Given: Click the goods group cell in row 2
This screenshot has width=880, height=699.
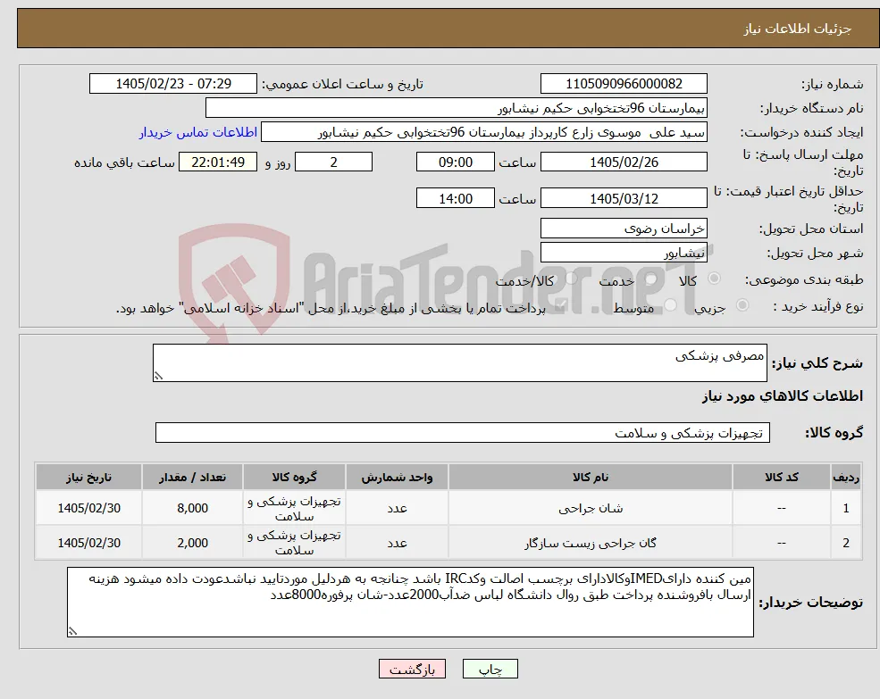Looking at the screenshot, I should pos(294,543).
